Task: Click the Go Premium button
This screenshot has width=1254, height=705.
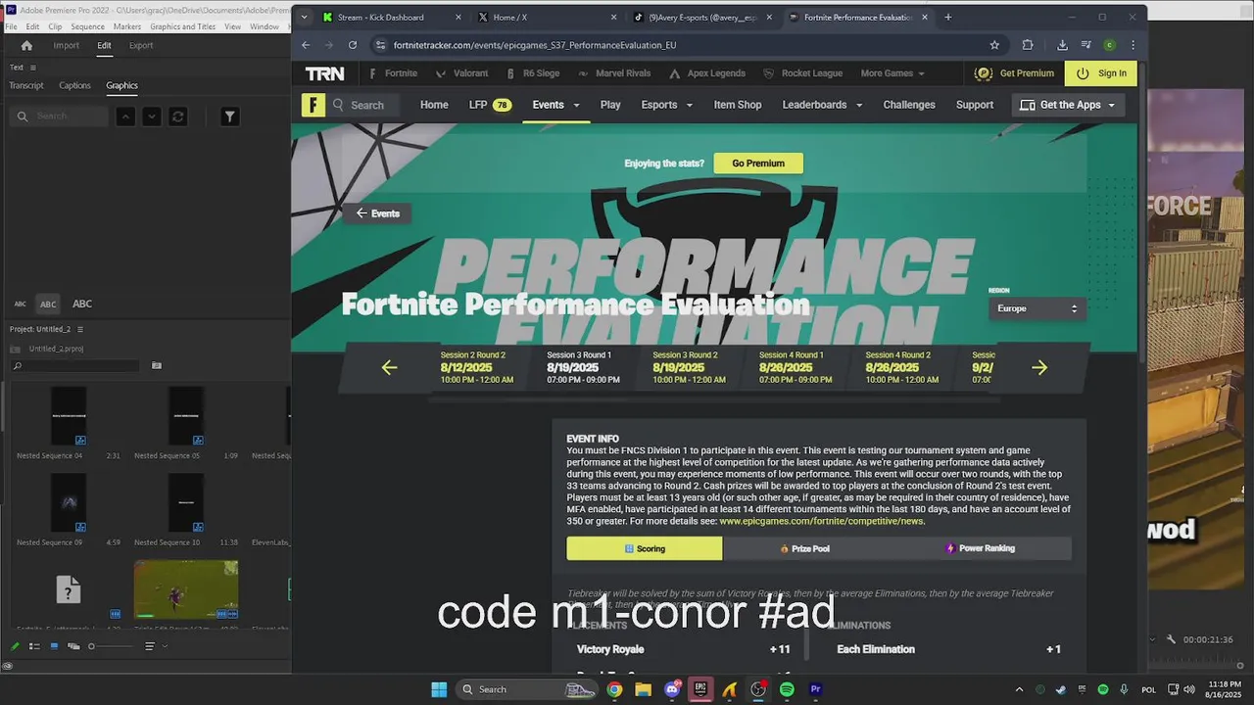Action: pyautogui.click(x=758, y=164)
